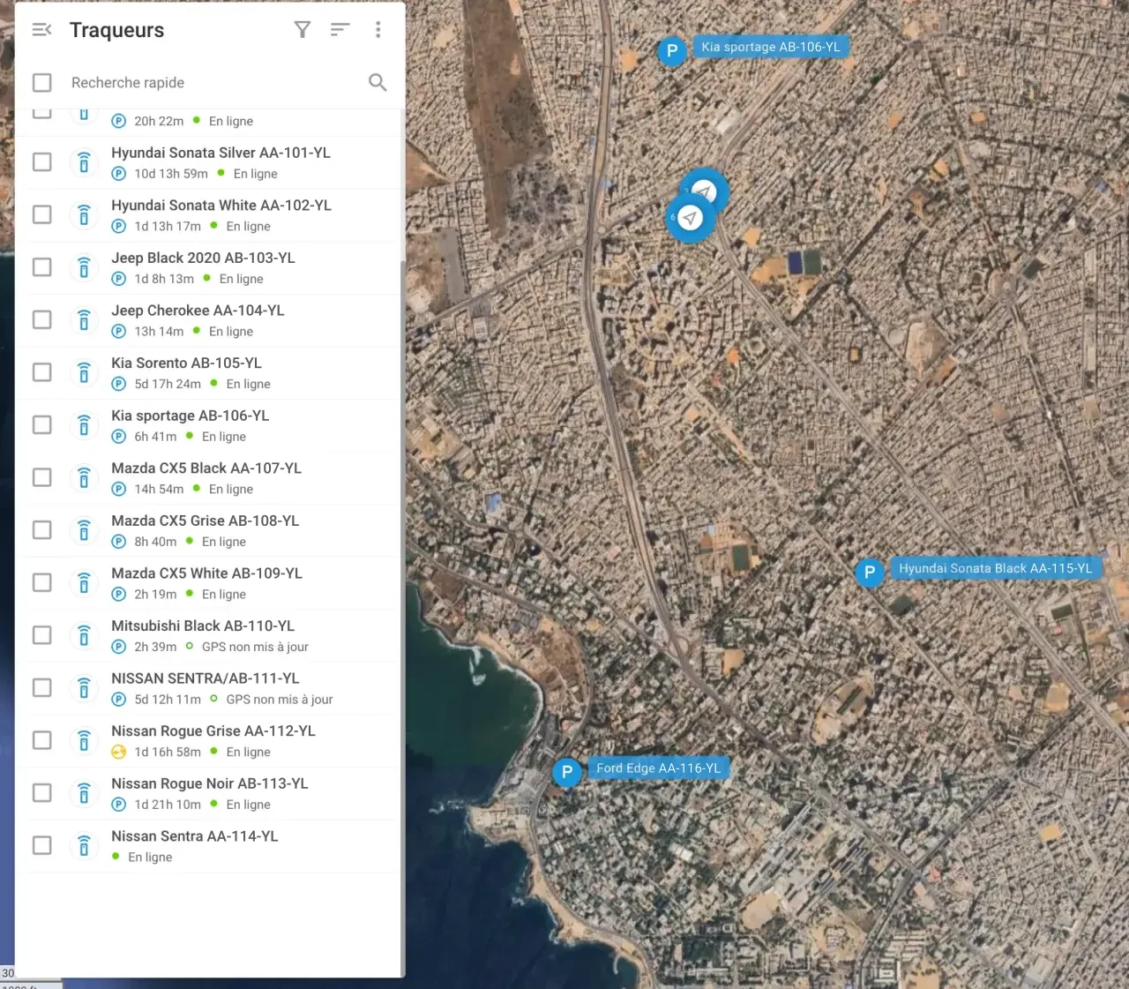This screenshot has height=989, width=1129.
Task: Select Mitsubishi Black AB-110-YL name
Action: (x=203, y=626)
